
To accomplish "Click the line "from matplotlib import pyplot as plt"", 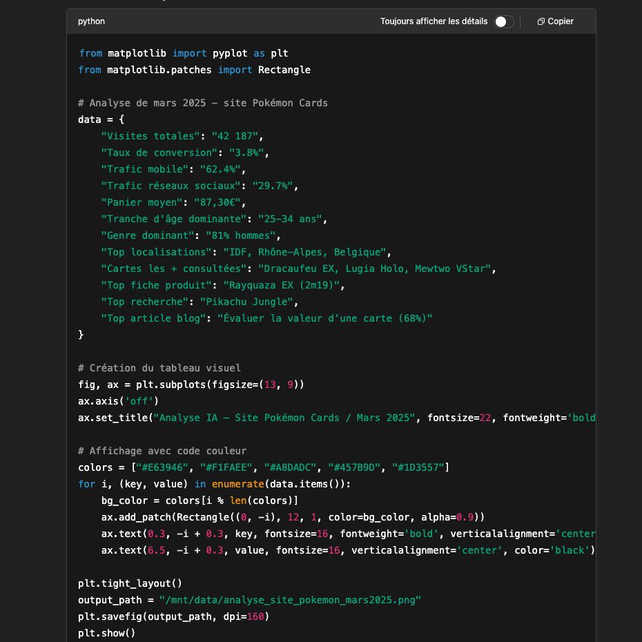I will pyautogui.click(x=183, y=53).
